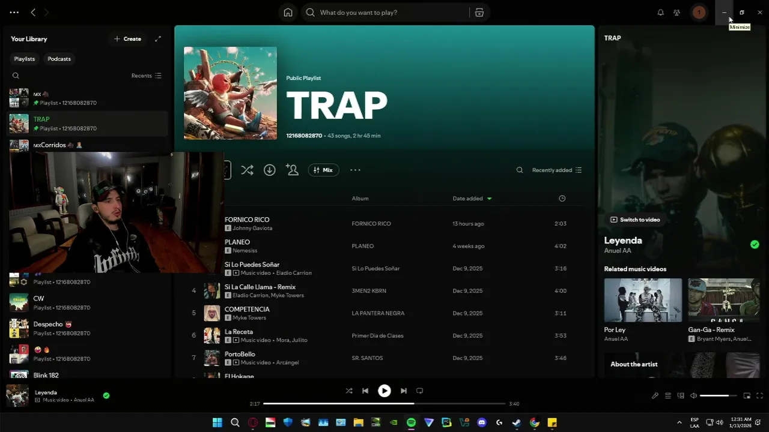This screenshot has width=769, height=432.
Task: Open the Gan-Ga - Remix video thumbnail
Action: [x=724, y=300]
